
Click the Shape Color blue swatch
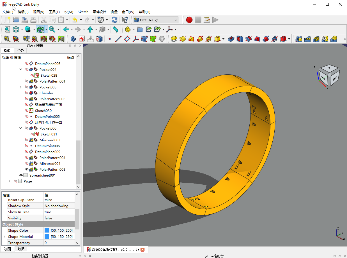tap(47, 231)
